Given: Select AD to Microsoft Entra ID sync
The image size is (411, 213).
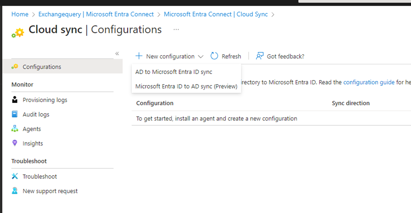Looking at the screenshot, I should coord(174,72).
